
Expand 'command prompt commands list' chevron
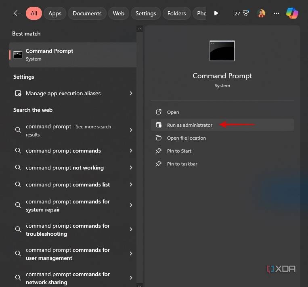coord(131,184)
